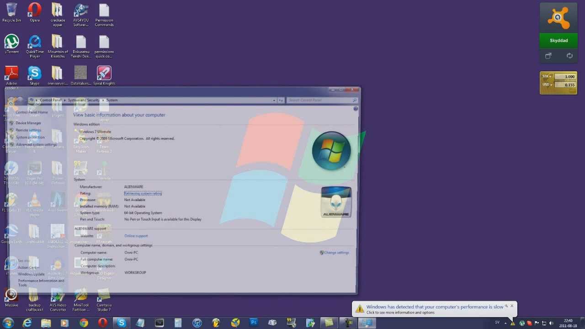The width and height of the screenshot is (585, 329).
Task: Open the Permission Commands file
Action: coord(104,15)
